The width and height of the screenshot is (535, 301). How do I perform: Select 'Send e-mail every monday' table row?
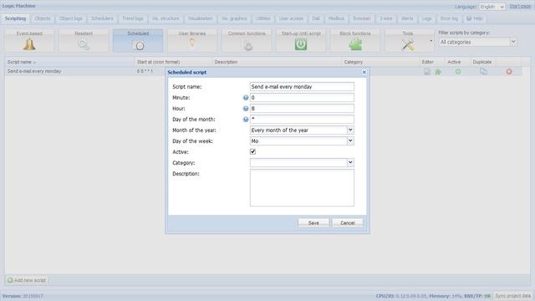point(263,71)
